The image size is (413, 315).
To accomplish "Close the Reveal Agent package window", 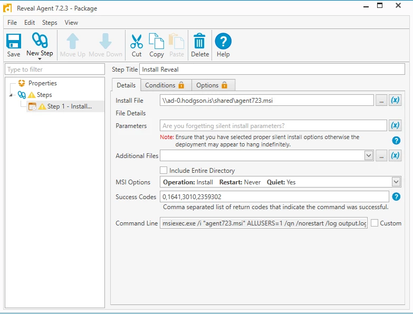I will click(398, 5).
